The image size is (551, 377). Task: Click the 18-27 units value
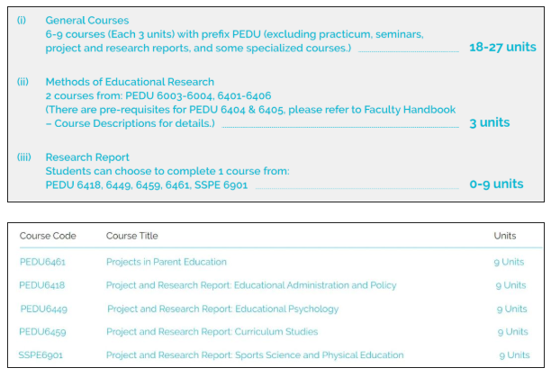[501, 47]
